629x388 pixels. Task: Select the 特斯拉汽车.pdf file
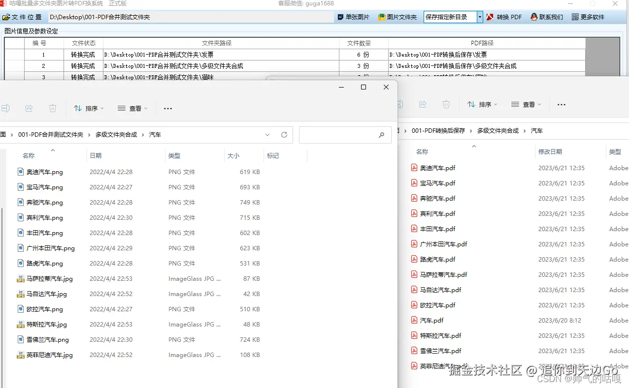pos(441,335)
